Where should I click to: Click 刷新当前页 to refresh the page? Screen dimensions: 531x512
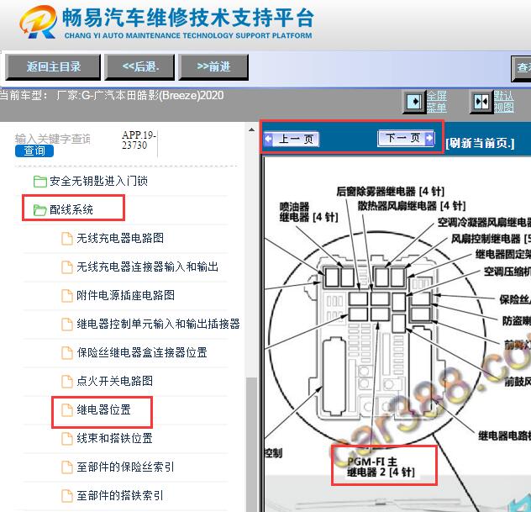coord(480,143)
